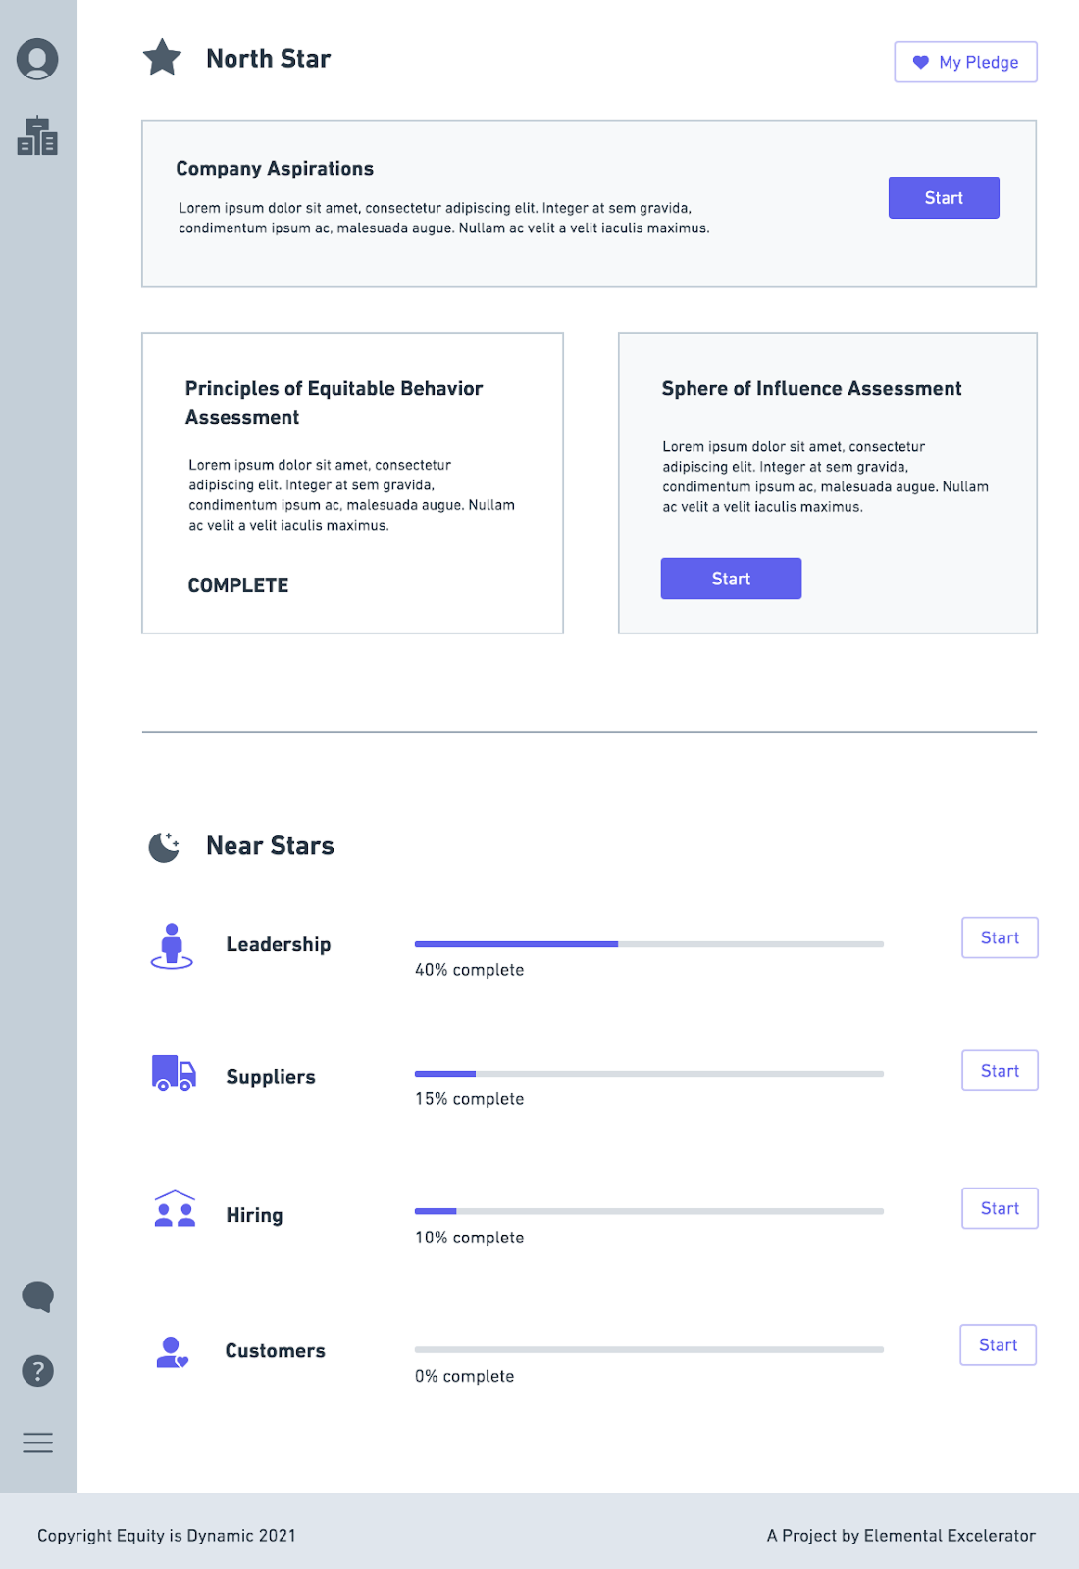The image size is (1079, 1569).
Task: Click the company buildings sidebar icon
Action: pos(37,136)
